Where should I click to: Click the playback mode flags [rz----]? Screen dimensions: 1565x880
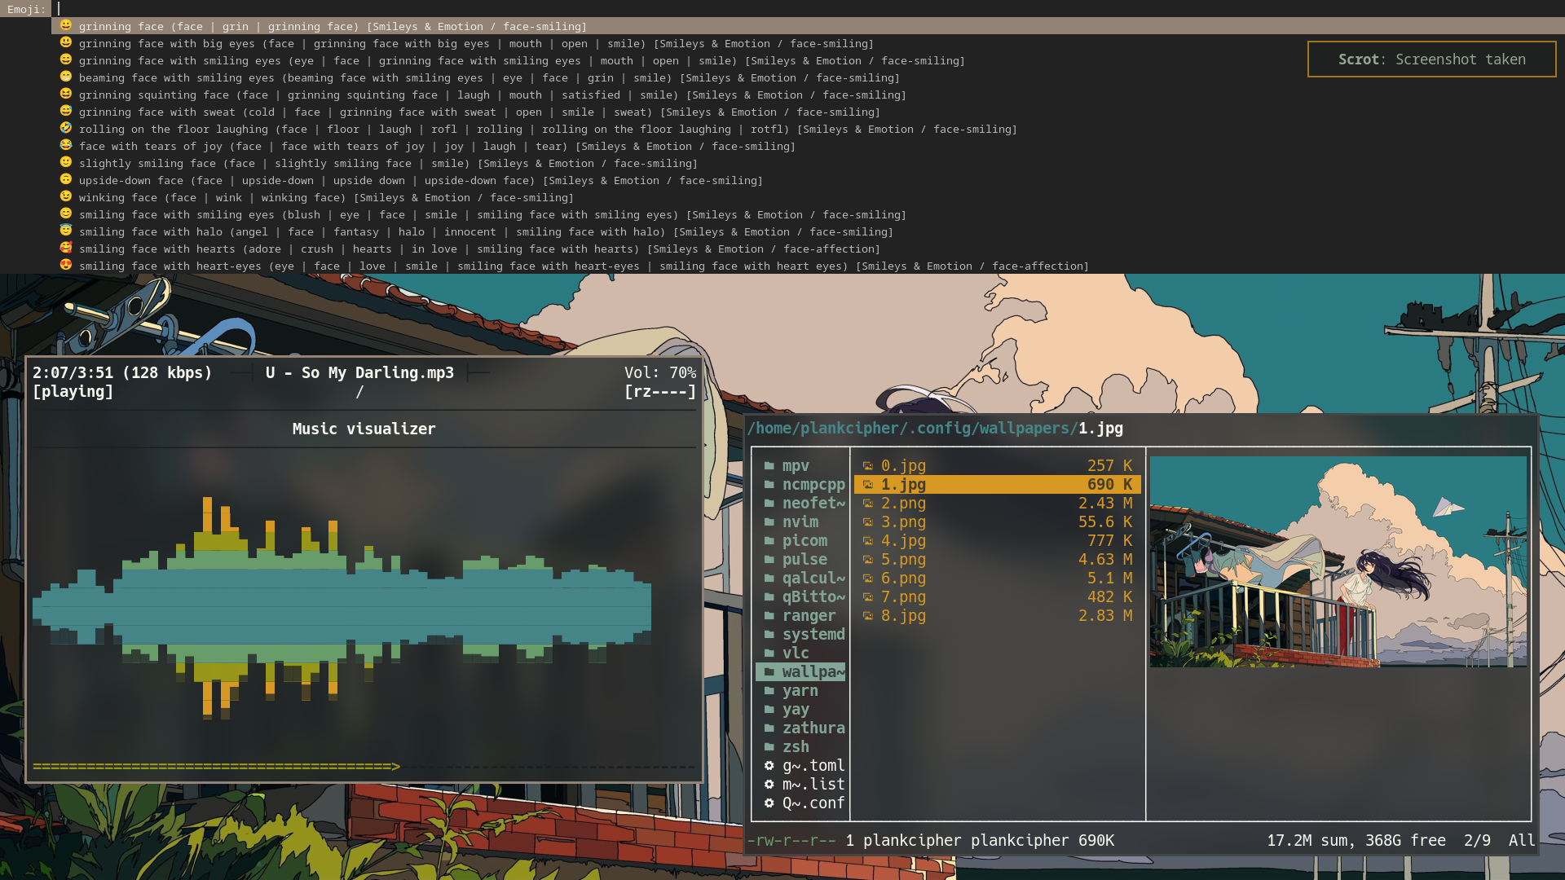point(659,392)
